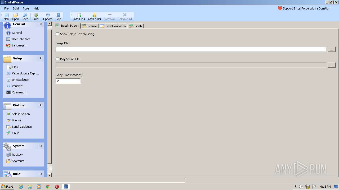Click into the Image File path field

click(191, 49)
